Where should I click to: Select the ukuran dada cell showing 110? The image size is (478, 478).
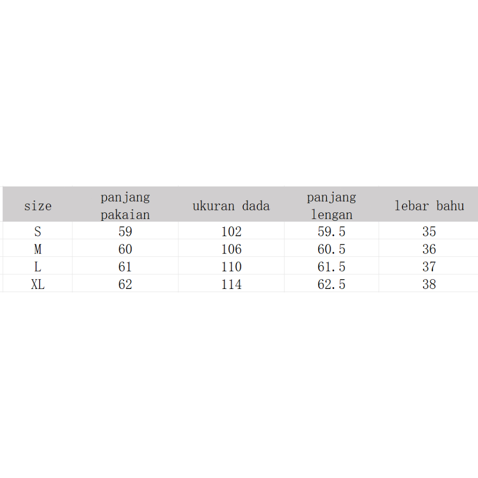[232, 267]
